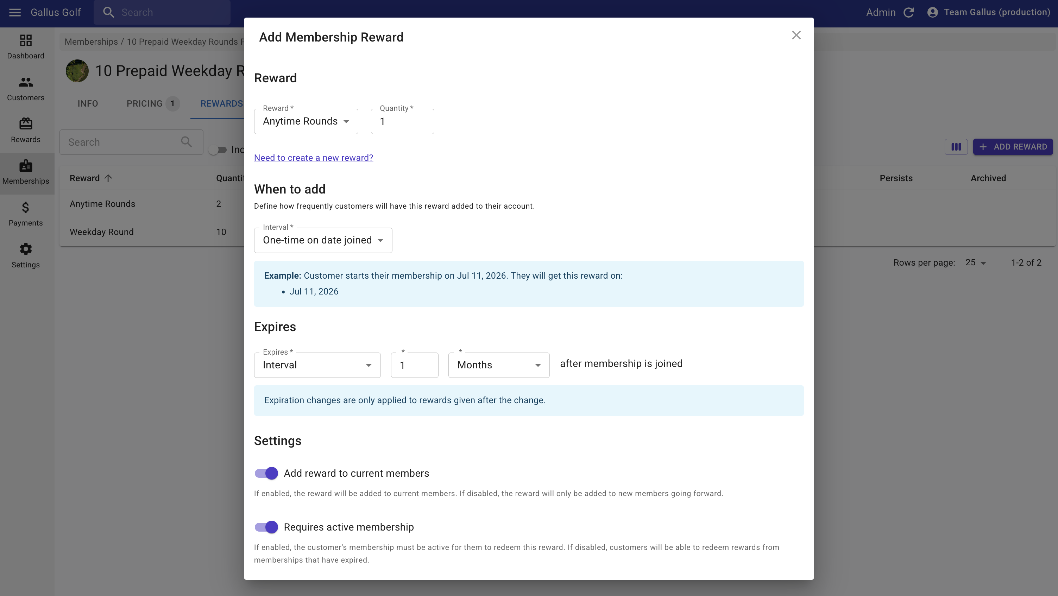Click the Dashboard sidebar icon
Image resolution: width=1058 pixels, height=596 pixels.
pos(25,46)
